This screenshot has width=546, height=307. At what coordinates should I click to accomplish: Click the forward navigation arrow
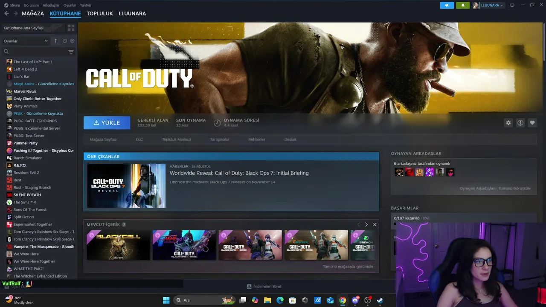coord(15,14)
